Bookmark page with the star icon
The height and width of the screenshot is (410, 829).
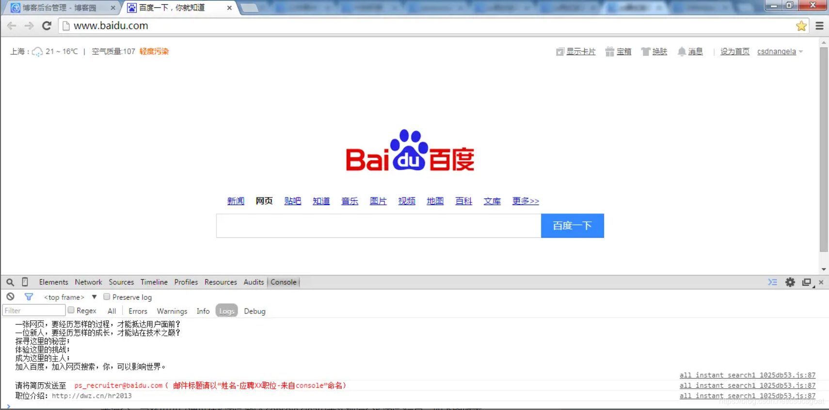point(801,26)
